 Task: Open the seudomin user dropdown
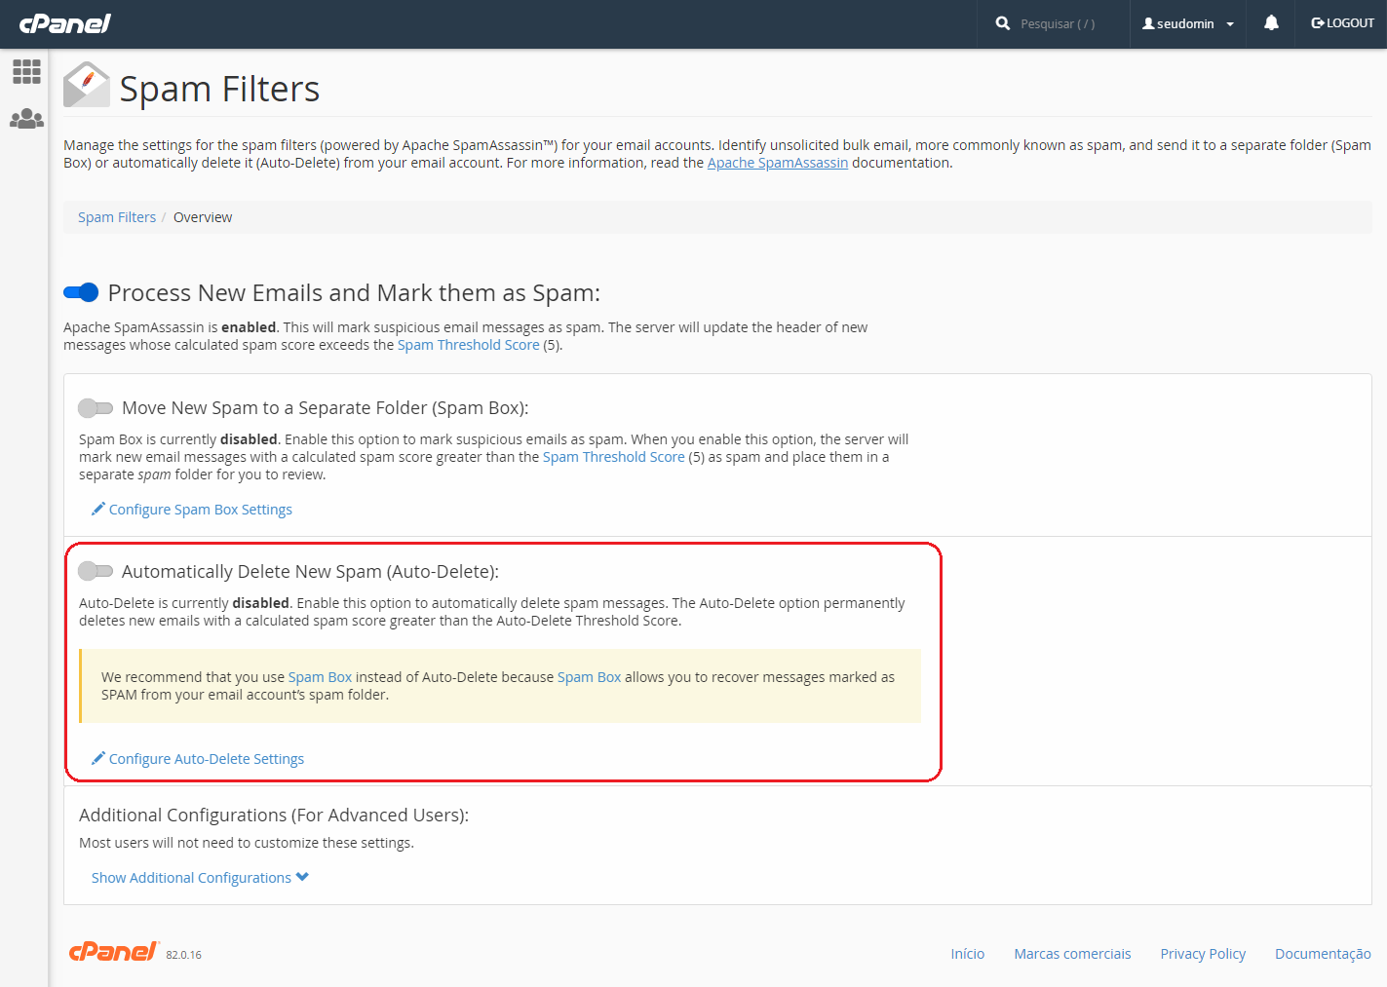[x=1188, y=23]
